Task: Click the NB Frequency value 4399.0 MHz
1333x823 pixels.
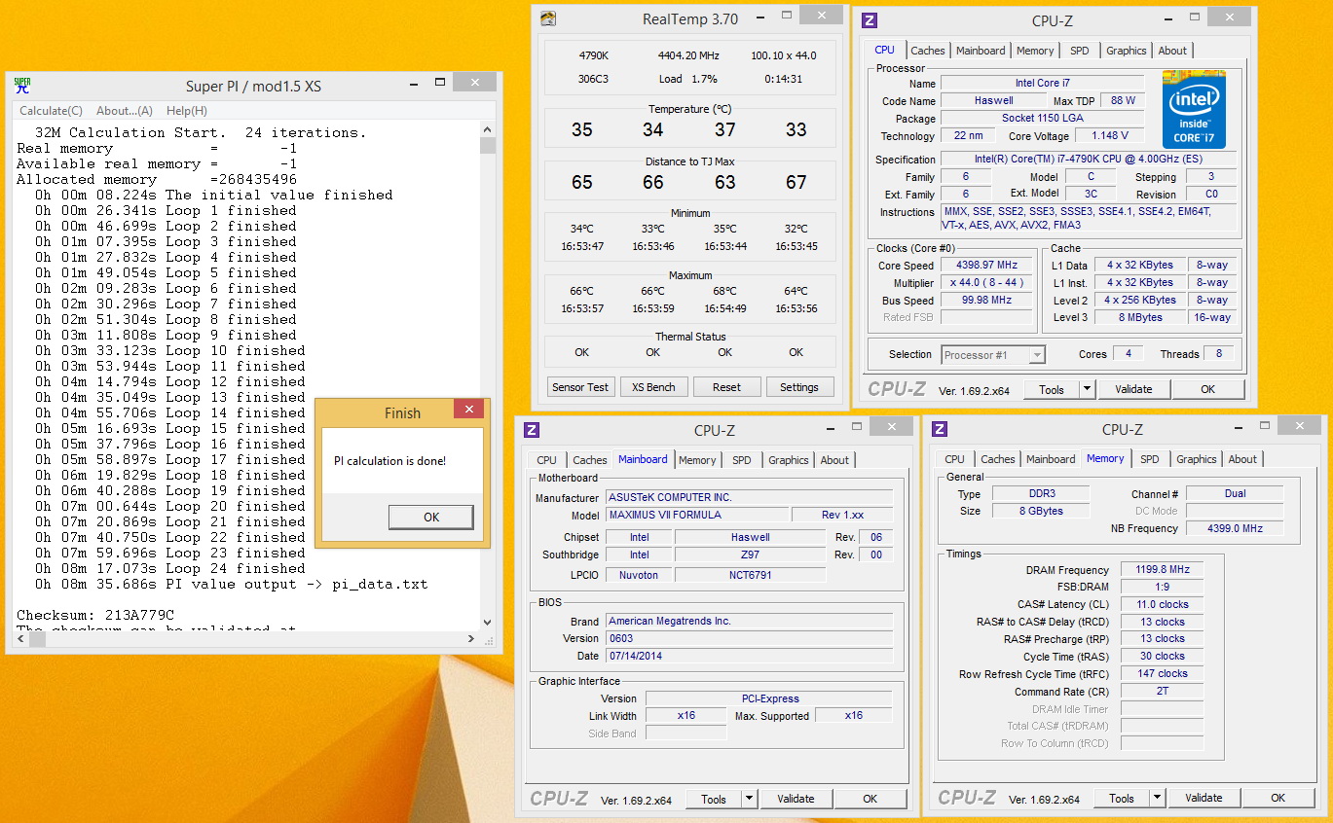Action: (1235, 528)
